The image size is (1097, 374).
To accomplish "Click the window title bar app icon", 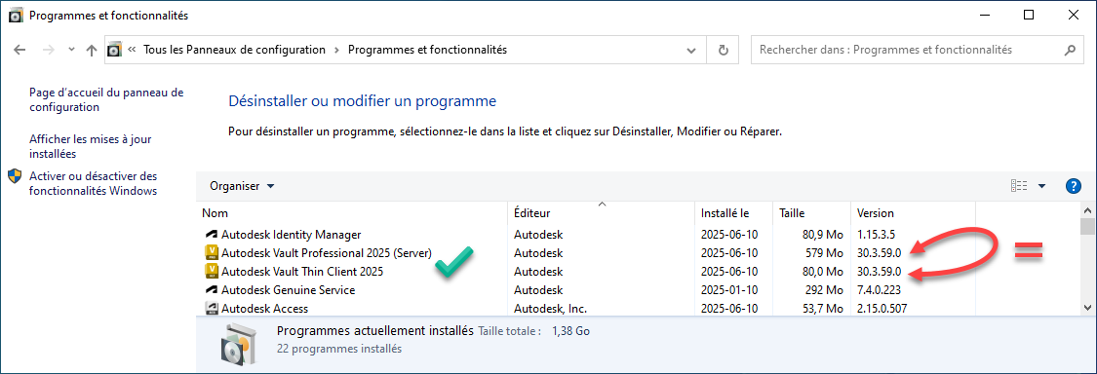I will (16, 15).
